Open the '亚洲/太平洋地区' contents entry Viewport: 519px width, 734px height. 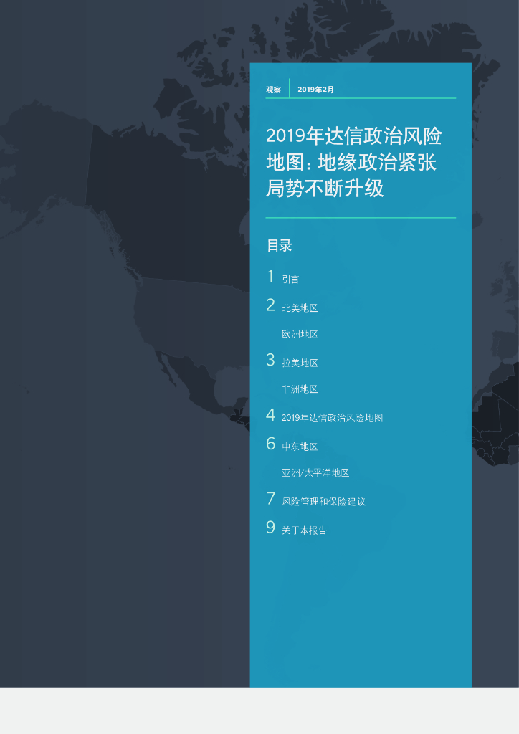(315, 473)
